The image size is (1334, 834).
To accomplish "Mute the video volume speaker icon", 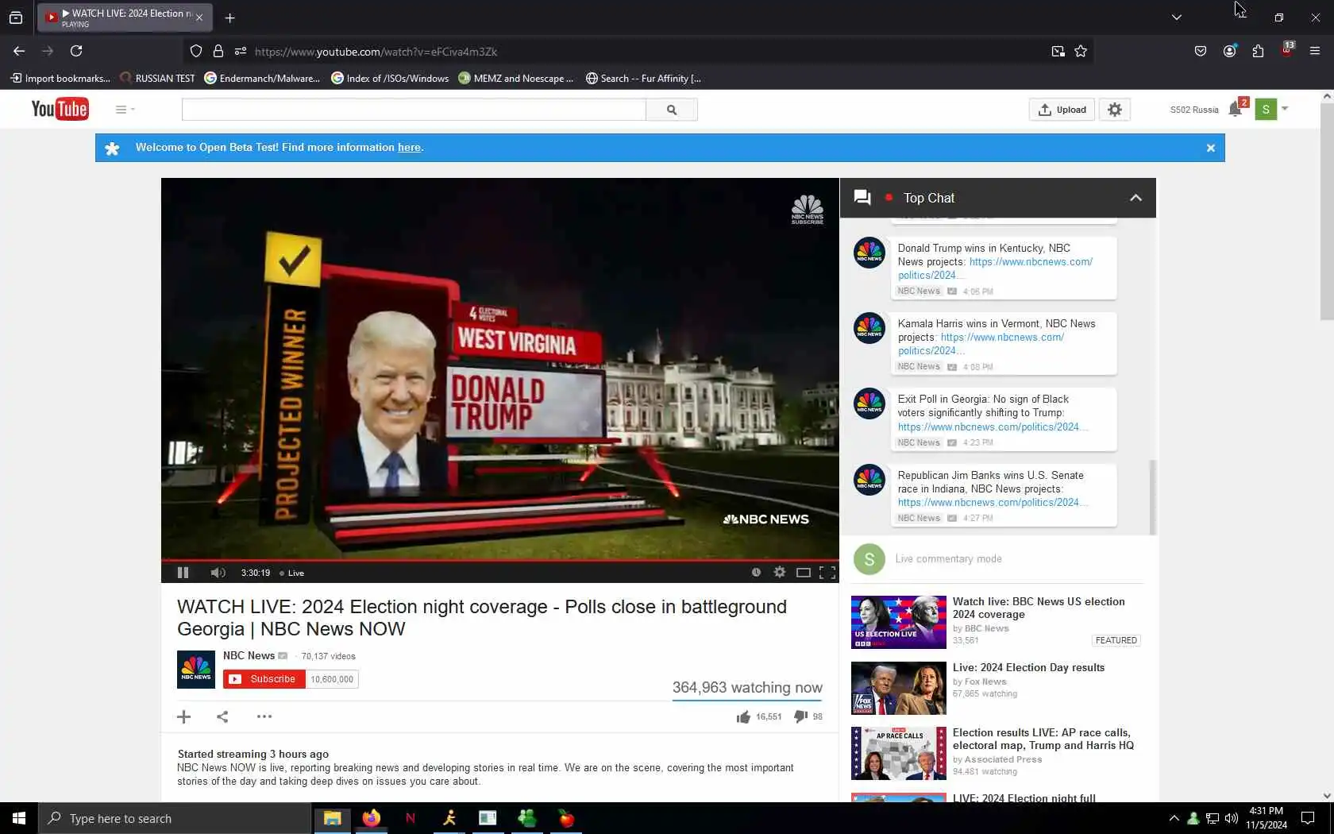I will point(218,572).
